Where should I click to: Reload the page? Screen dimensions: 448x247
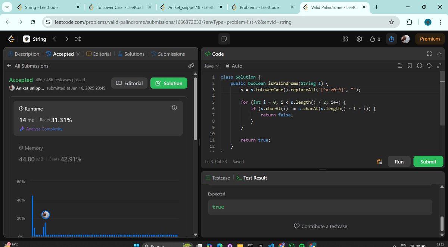pyautogui.click(x=33, y=22)
